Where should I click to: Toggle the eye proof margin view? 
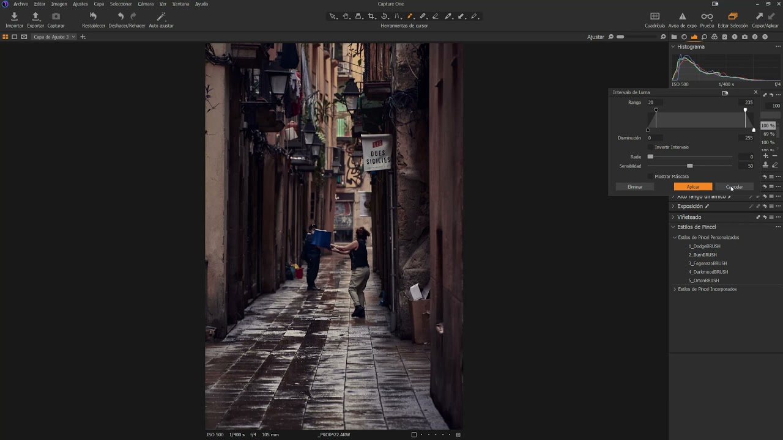pyautogui.click(x=24, y=37)
